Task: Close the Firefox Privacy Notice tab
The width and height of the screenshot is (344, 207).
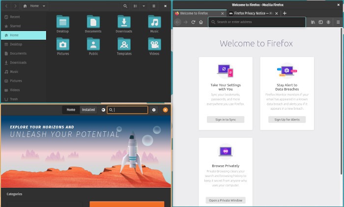Action: 276,13
